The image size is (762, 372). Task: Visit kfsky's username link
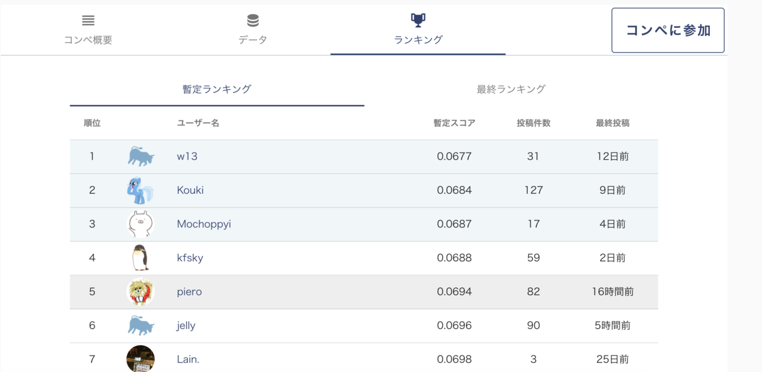[x=190, y=258]
